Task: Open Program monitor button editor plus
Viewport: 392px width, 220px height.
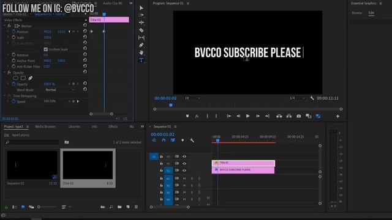Action: coord(337,116)
